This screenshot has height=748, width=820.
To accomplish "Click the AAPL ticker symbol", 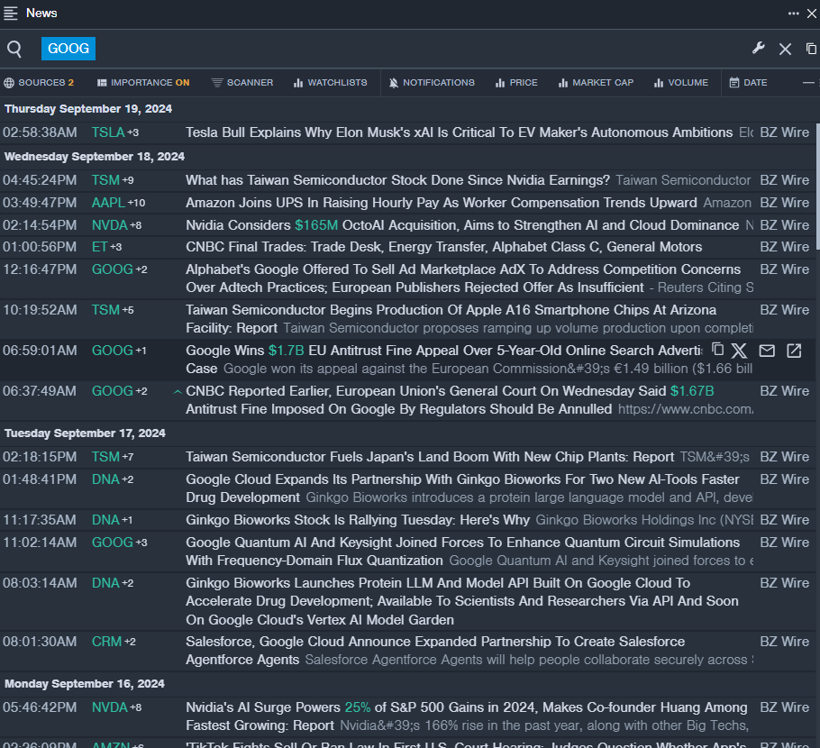I will [x=108, y=203].
